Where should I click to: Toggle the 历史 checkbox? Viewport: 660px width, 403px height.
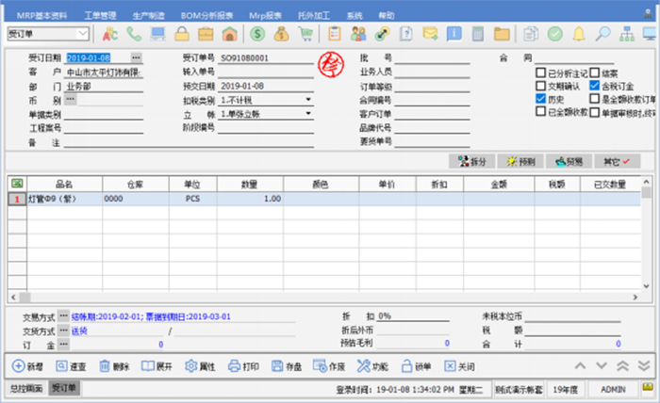tap(540, 98)
